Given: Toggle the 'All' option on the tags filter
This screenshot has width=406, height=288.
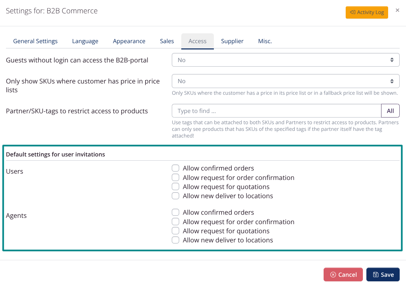Looking at the screenshot, I should pos(390,110).
